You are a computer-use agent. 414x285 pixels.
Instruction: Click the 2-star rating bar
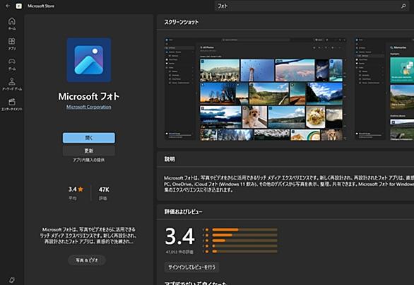point(244,246)
